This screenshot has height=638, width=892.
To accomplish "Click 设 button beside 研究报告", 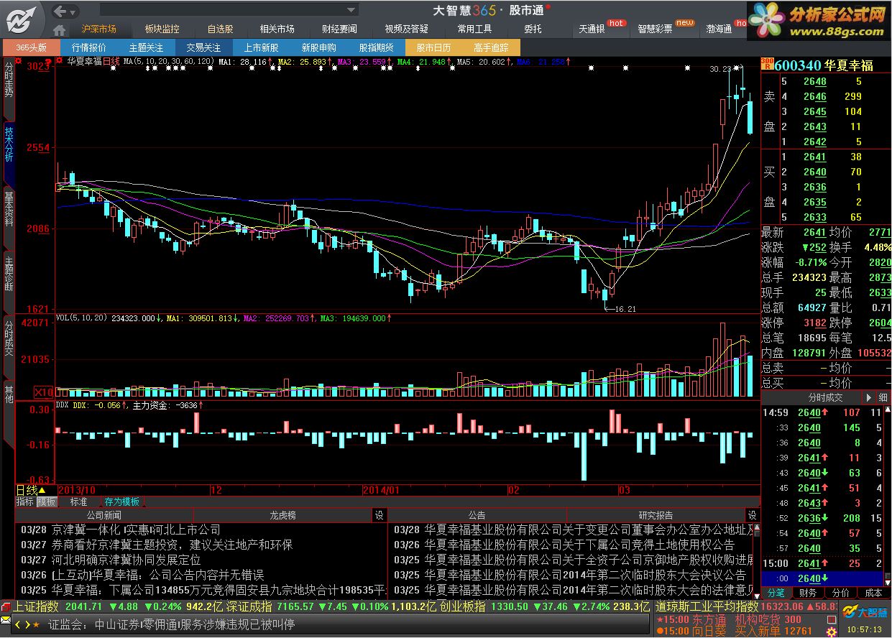I will 753,515.
